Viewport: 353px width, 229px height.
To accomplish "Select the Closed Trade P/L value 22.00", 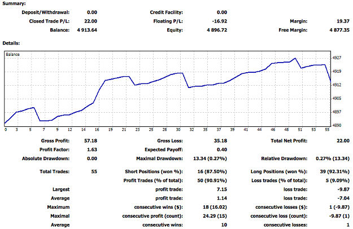I will (91, 21).
